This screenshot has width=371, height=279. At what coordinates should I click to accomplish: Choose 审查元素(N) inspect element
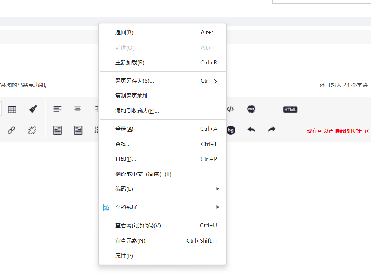[163, 241]
